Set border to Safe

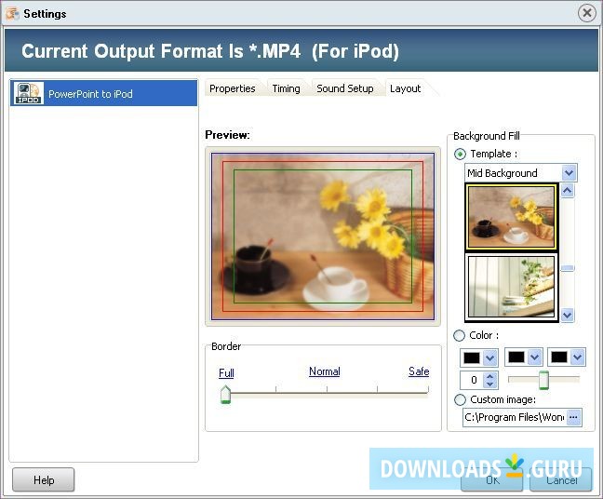[419, 371]
